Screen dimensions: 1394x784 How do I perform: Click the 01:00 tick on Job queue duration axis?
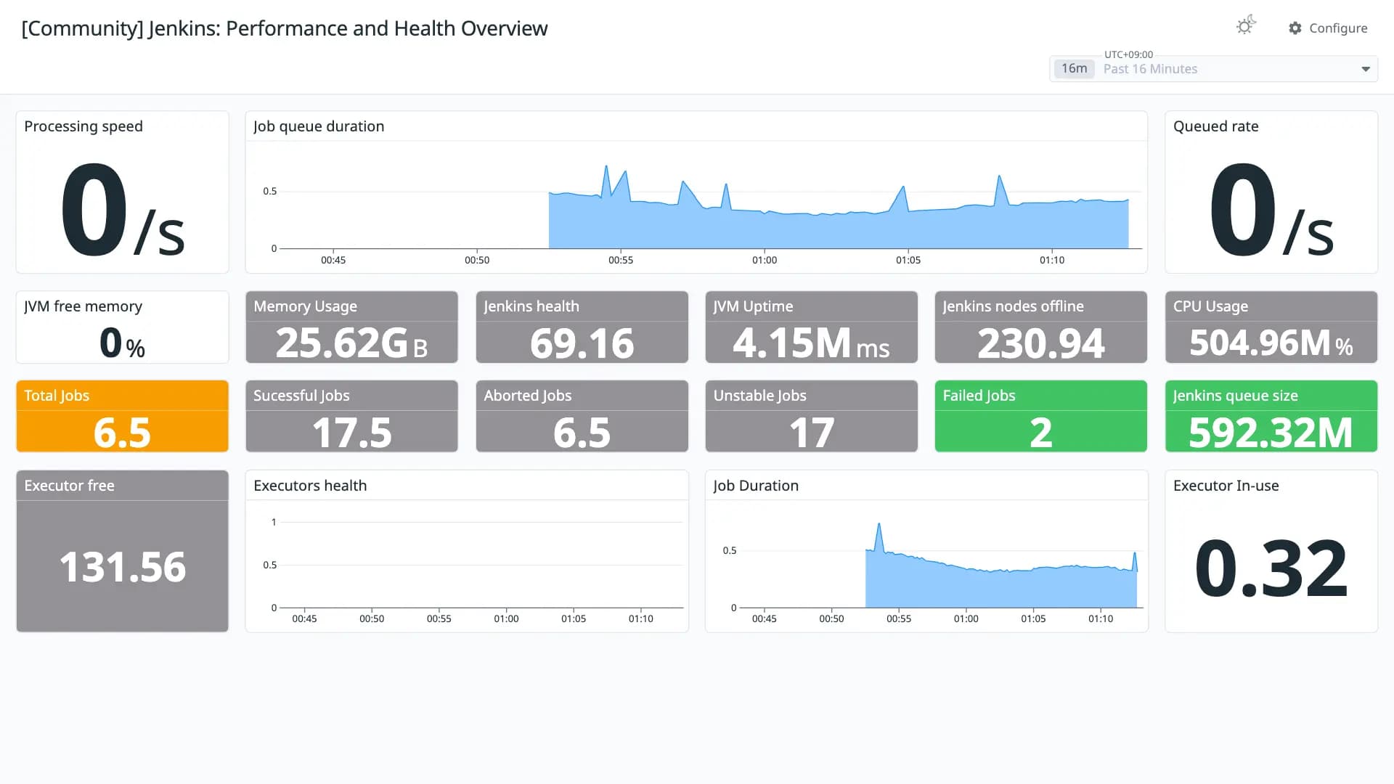coord(765,260)
